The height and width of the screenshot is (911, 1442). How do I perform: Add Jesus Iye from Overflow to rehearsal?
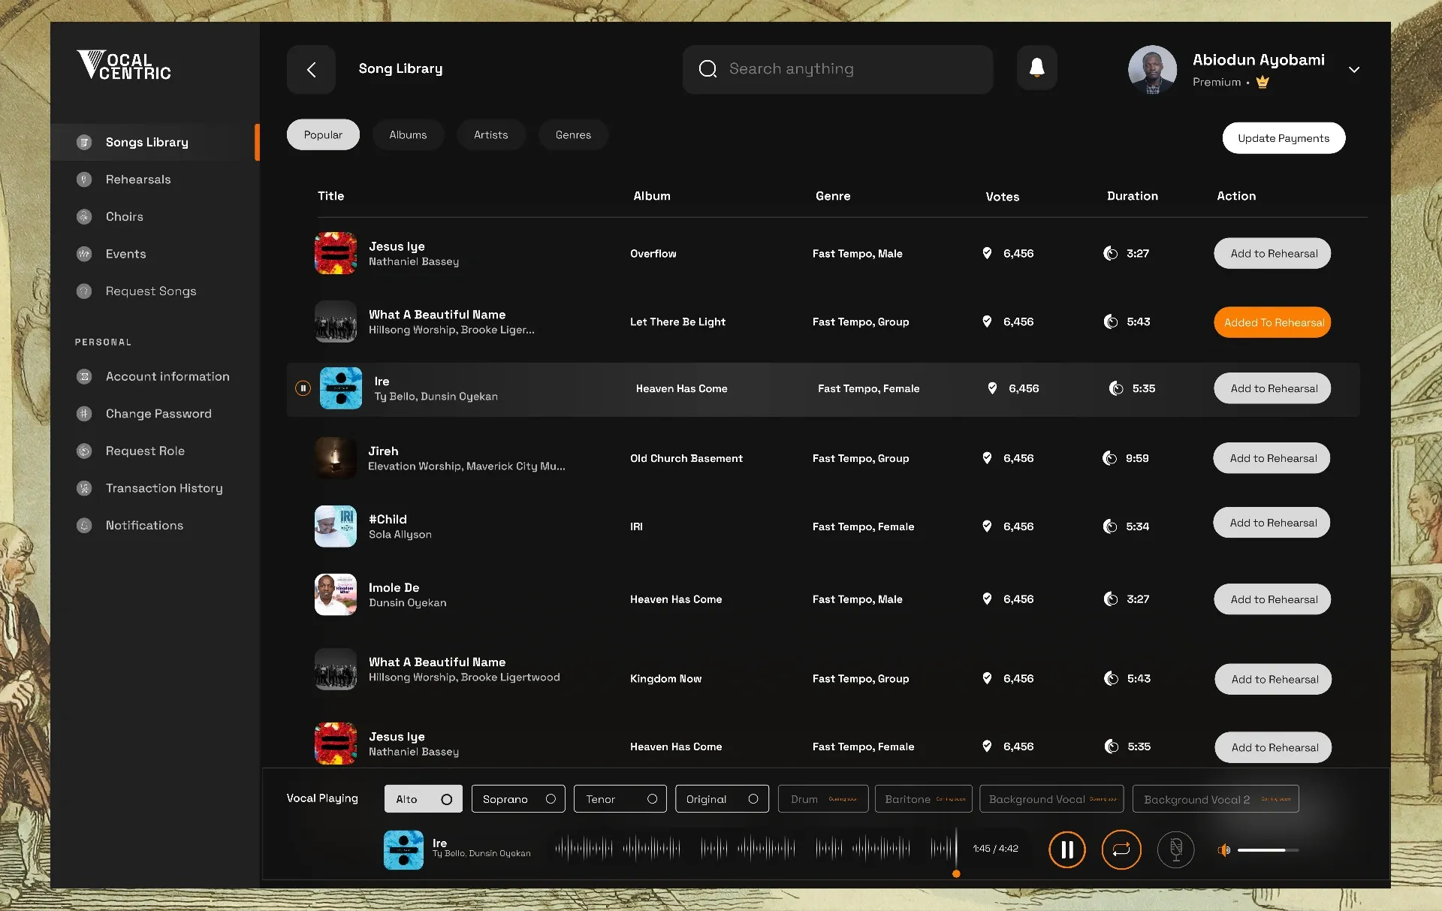(x=1272, y=254)
